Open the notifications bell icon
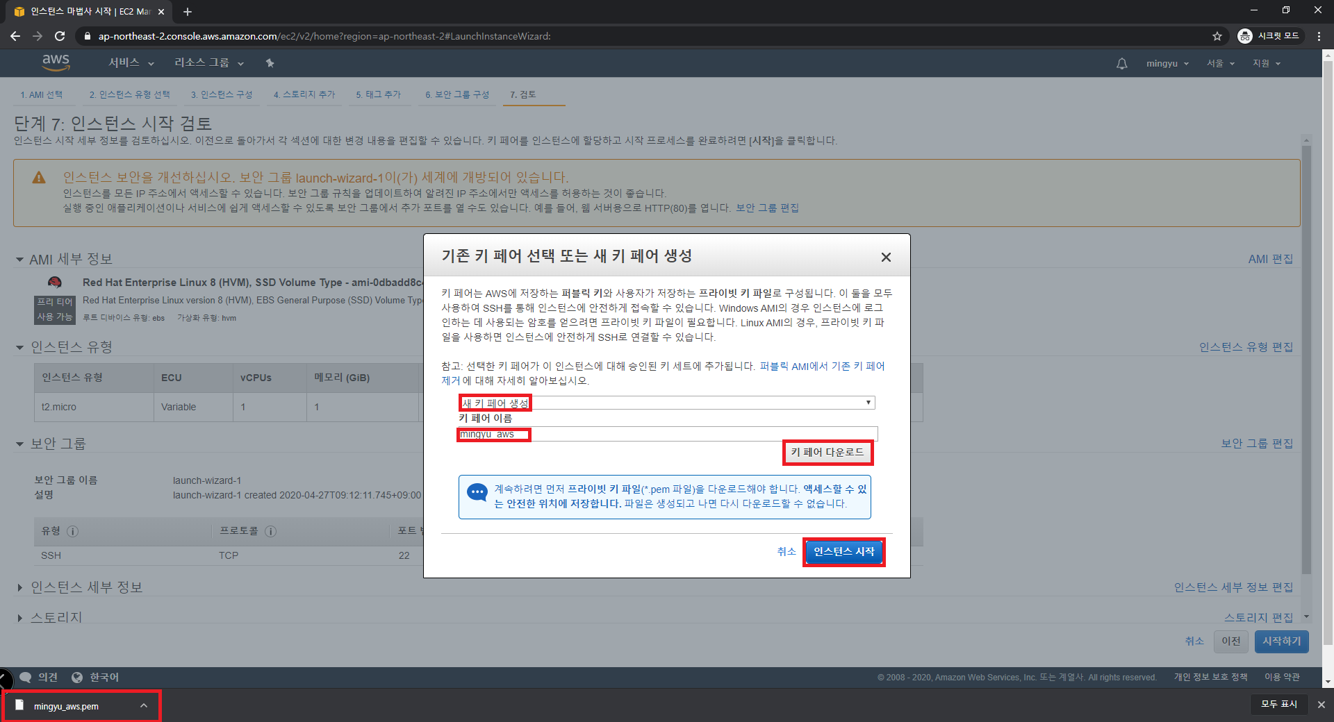This screenshot has height=722, width=1334. pyautogui.click(x=1121, y=63)
